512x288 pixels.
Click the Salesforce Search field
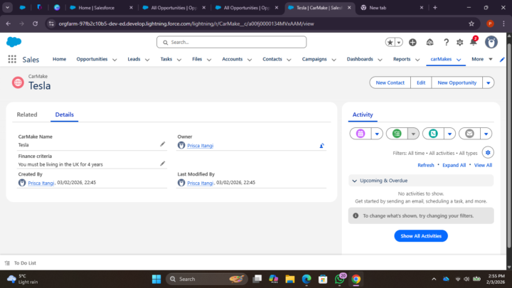(231, 42)
